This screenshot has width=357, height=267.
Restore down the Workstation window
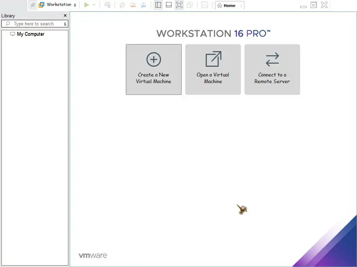tap(314, 5)
